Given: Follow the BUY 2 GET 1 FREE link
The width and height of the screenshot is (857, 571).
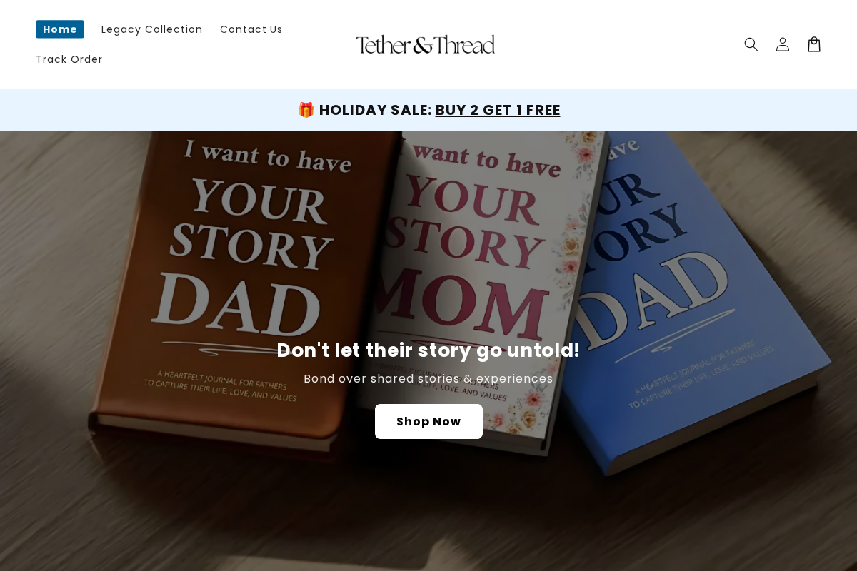Looking at the screenshot, I should coord(498,110).
